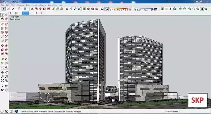The height and width of the screenshot is (114, 211).
Task: Click Zoom Extents in the Getting Started toolbar
Action: (x=79, y=9)
